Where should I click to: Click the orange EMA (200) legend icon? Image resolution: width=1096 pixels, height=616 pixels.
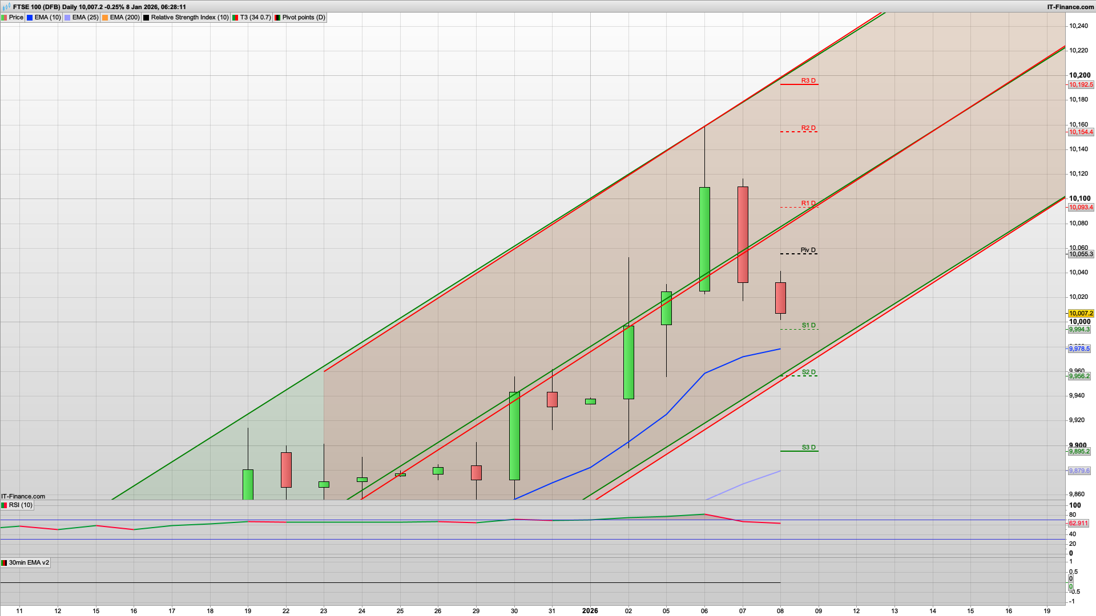coord(104,17)
